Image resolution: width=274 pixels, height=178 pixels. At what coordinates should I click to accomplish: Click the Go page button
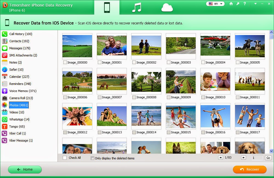tap(268, 158)
